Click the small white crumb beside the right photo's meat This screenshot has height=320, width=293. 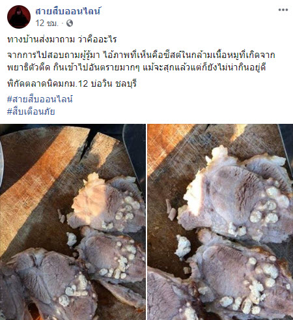183,247
